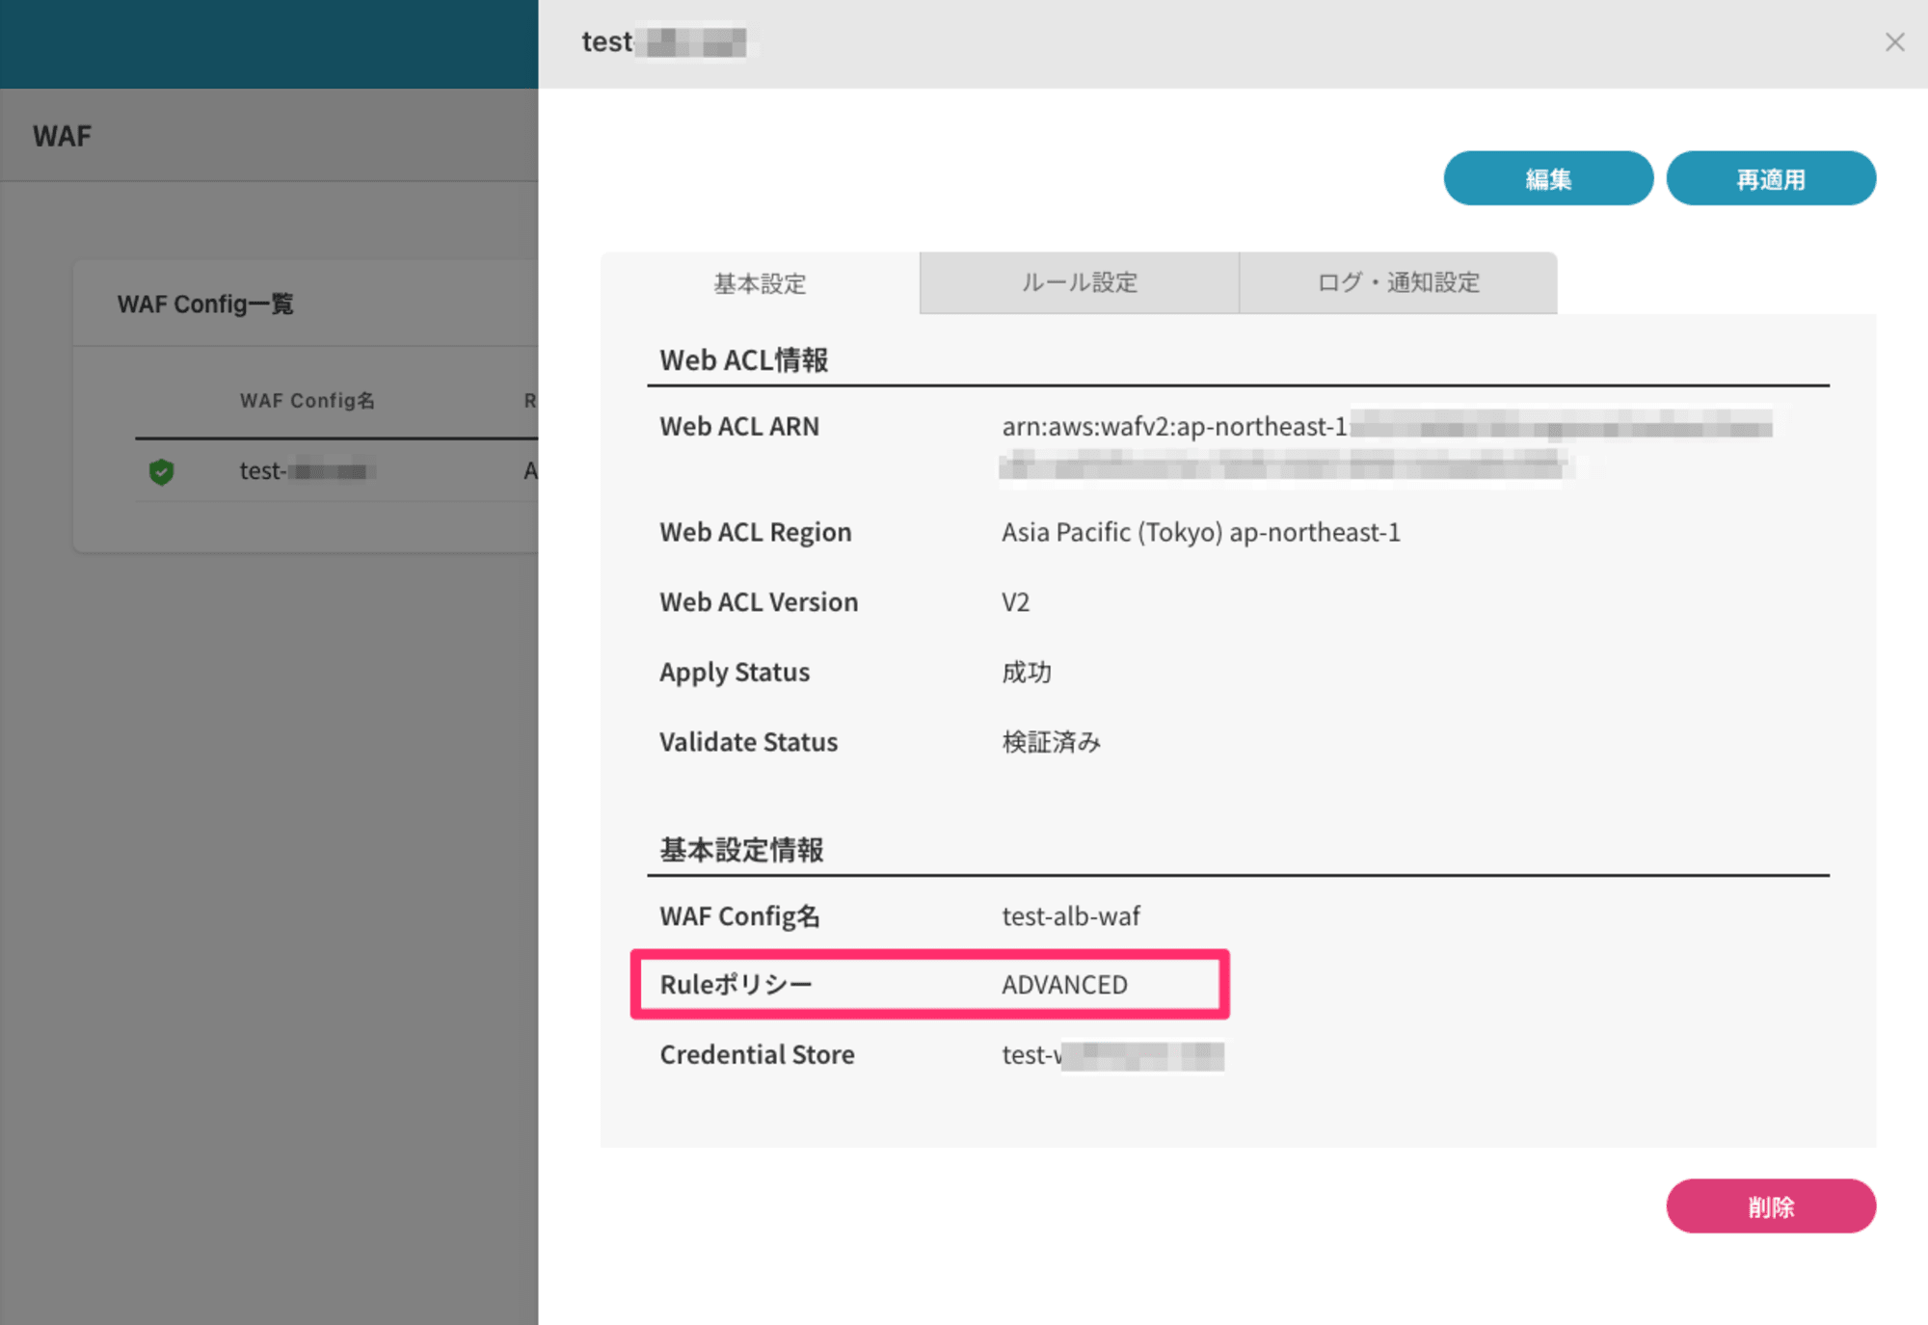Click the Credential Store label
Screen dimensions: 1928x1325
757,1055
